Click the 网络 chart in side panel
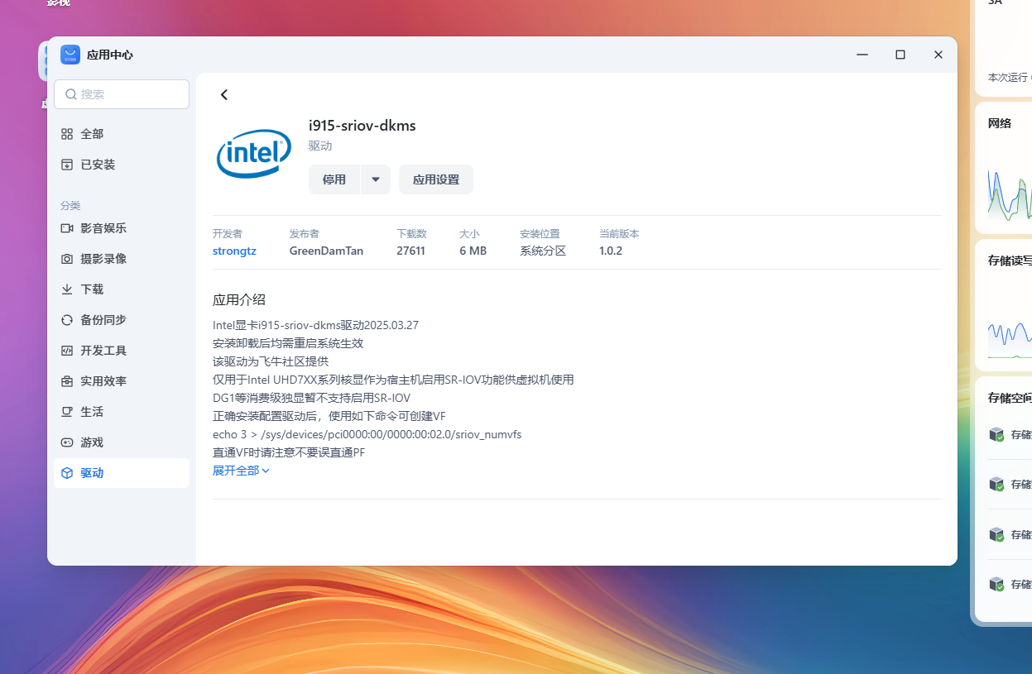The image size is (1032, 674). coord(1010,194)
